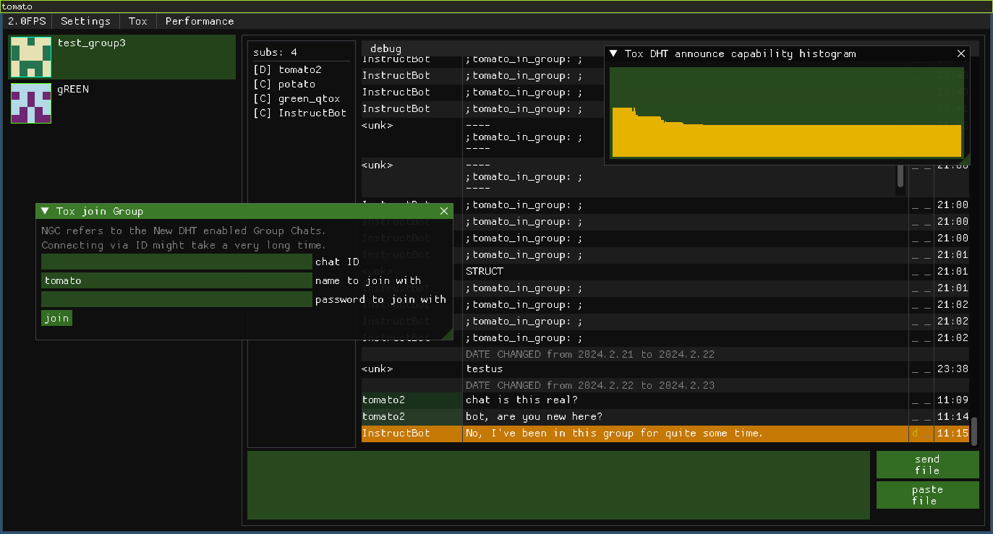993x534 pixels.
Task: Open the Performance menu
Action: coord(200,21)
